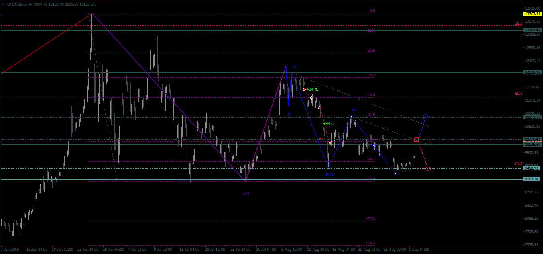Image resolution: width=543 pixels, height=254 pixels.
Task: Click the 12139.95 price label on axis
Action: point(533,72)
